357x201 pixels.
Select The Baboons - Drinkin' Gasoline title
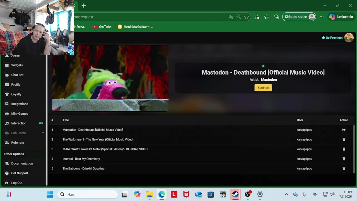83,168
